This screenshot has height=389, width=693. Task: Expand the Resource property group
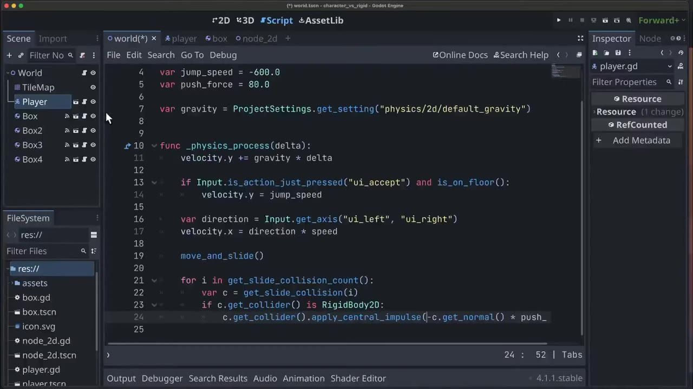click(639, 112)
